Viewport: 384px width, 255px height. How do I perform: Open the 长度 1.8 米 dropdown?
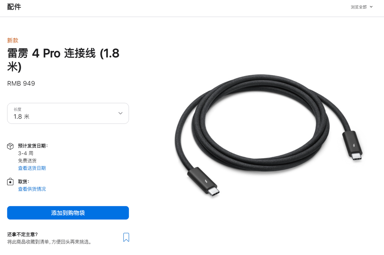[x=68, y=113]
